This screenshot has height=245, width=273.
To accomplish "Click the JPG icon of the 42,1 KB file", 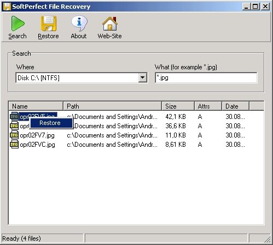I will click(14, 116).
